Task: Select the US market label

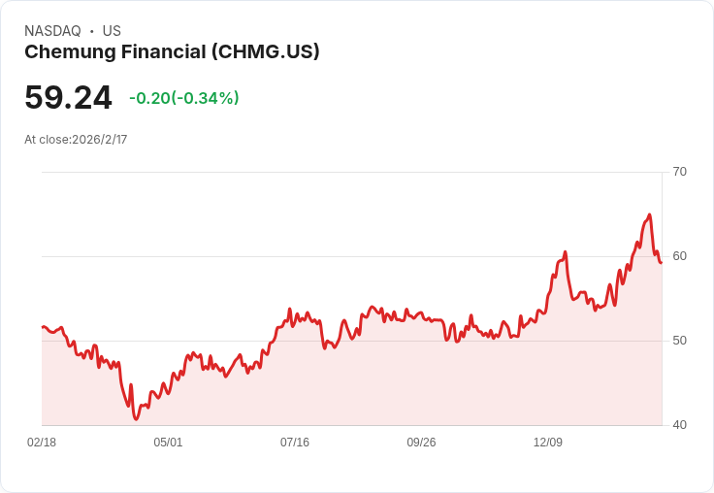Action: [112, 31]
